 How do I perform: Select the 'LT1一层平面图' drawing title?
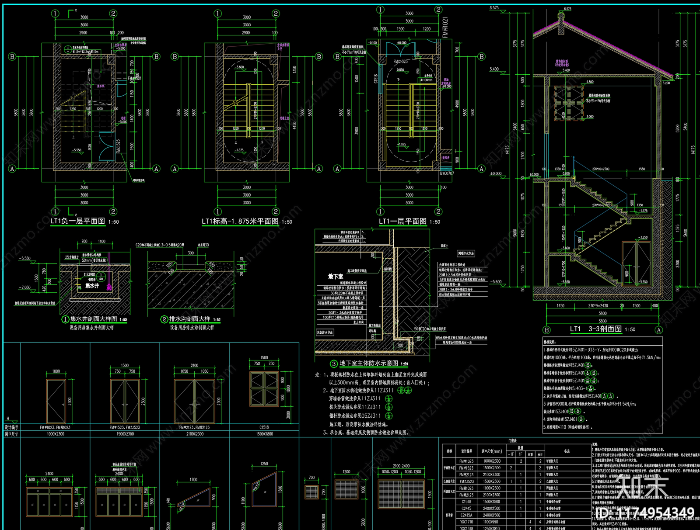click(x=402, y=222)
